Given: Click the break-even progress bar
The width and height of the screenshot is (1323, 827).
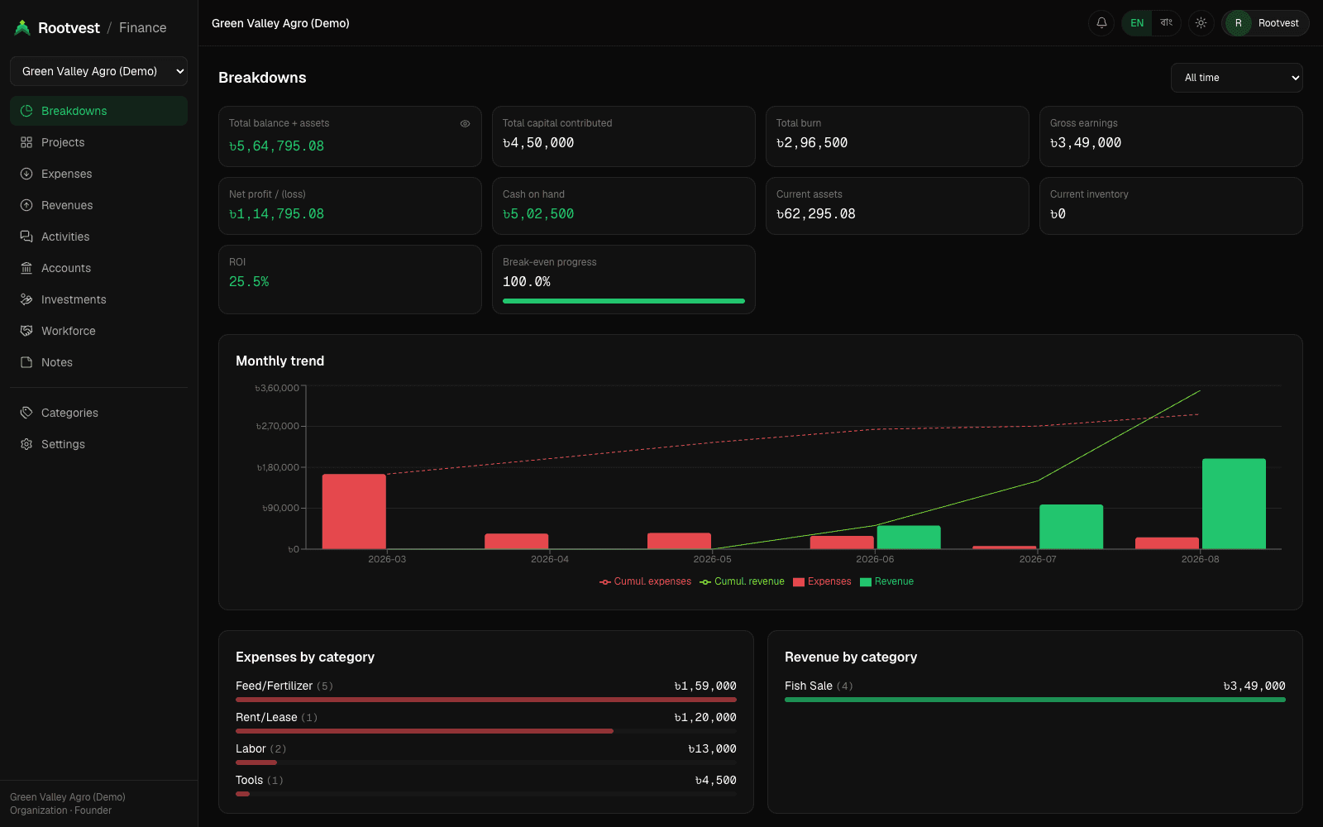Looking at the screenshot, I should point(623,301).
